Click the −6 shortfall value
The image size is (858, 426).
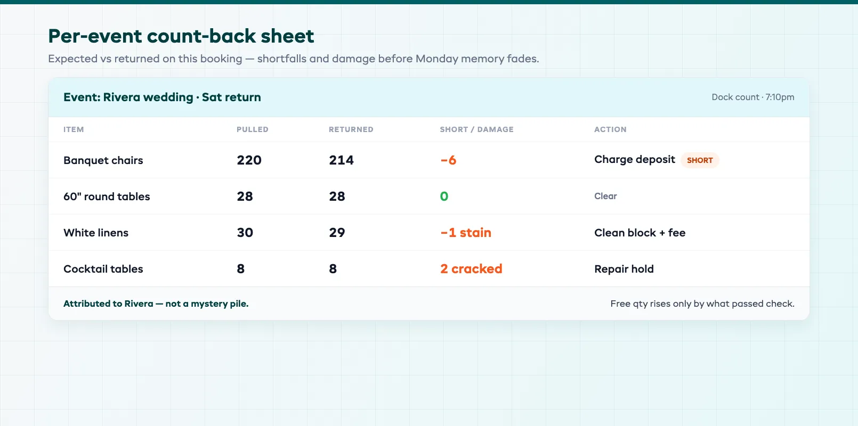point(448,160)
